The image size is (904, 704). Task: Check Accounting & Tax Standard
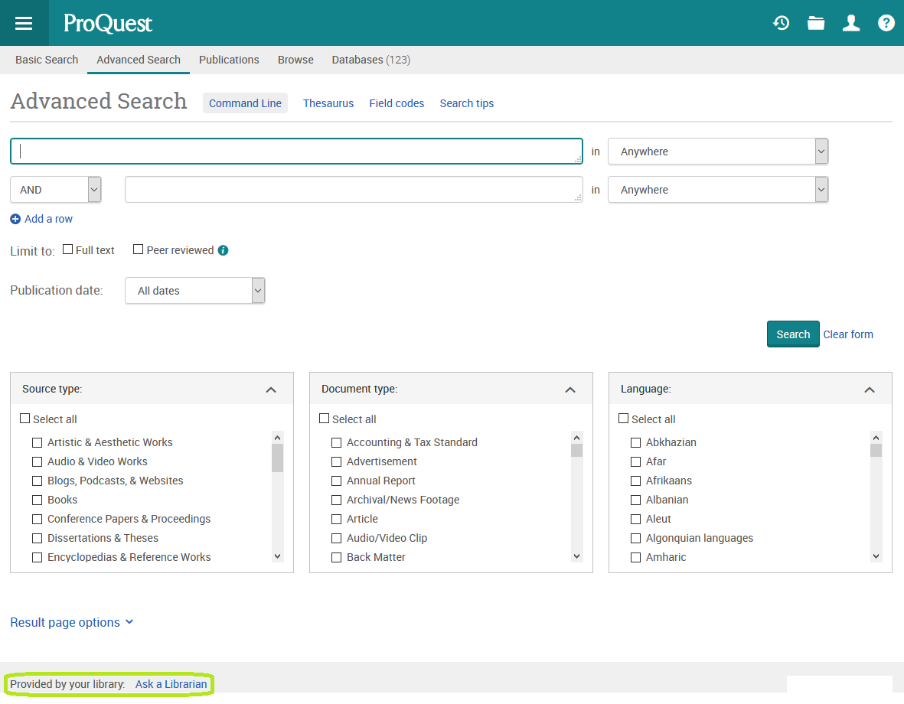(336, 443)
